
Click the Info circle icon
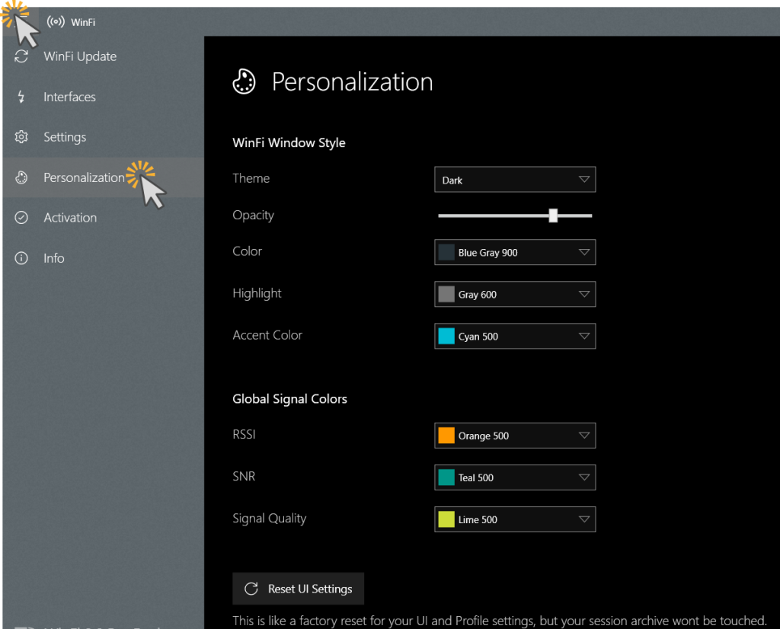click(21, 258)
